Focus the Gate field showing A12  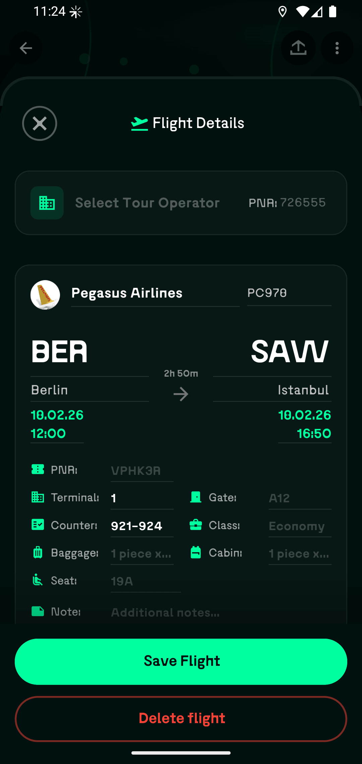point(300,498)
